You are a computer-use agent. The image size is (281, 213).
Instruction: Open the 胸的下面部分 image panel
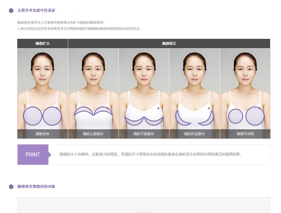click(x=144, y=93)
